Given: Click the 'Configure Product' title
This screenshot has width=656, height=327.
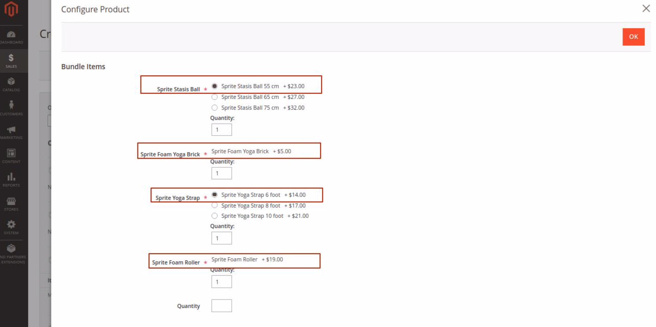Looking at the screenshot, I should pyautogui.click(x=95, y=9).
